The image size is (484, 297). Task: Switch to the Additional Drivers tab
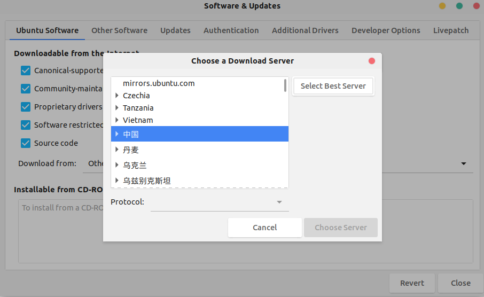click(305, 30)
